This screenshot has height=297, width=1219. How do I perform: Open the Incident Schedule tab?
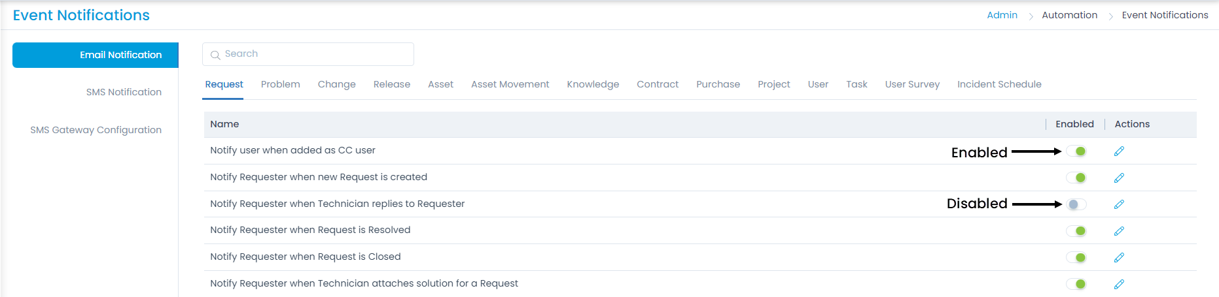click(x=999, y=84)
